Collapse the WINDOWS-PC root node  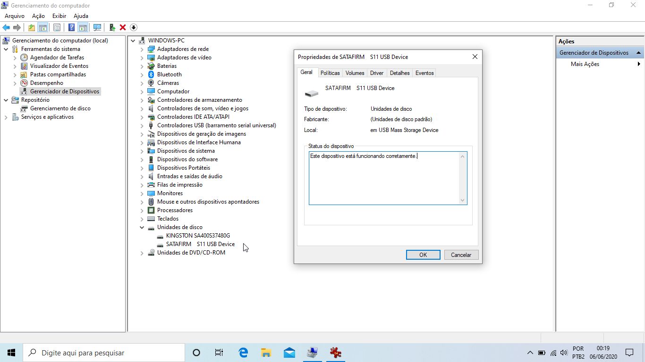pos(133,41)
